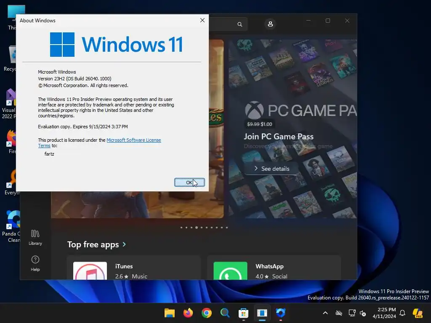Click the evaluation copy expiry text

[x=83, y=127]
